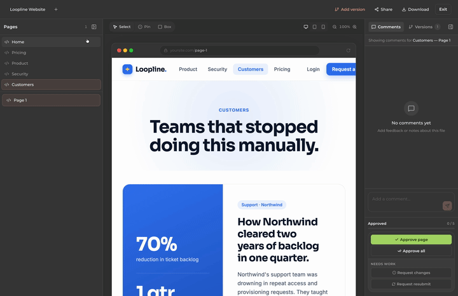The width and height of the screenshot is (458, 296).
Task: Switch to the Versions tab
Action: tap(424, 27)
